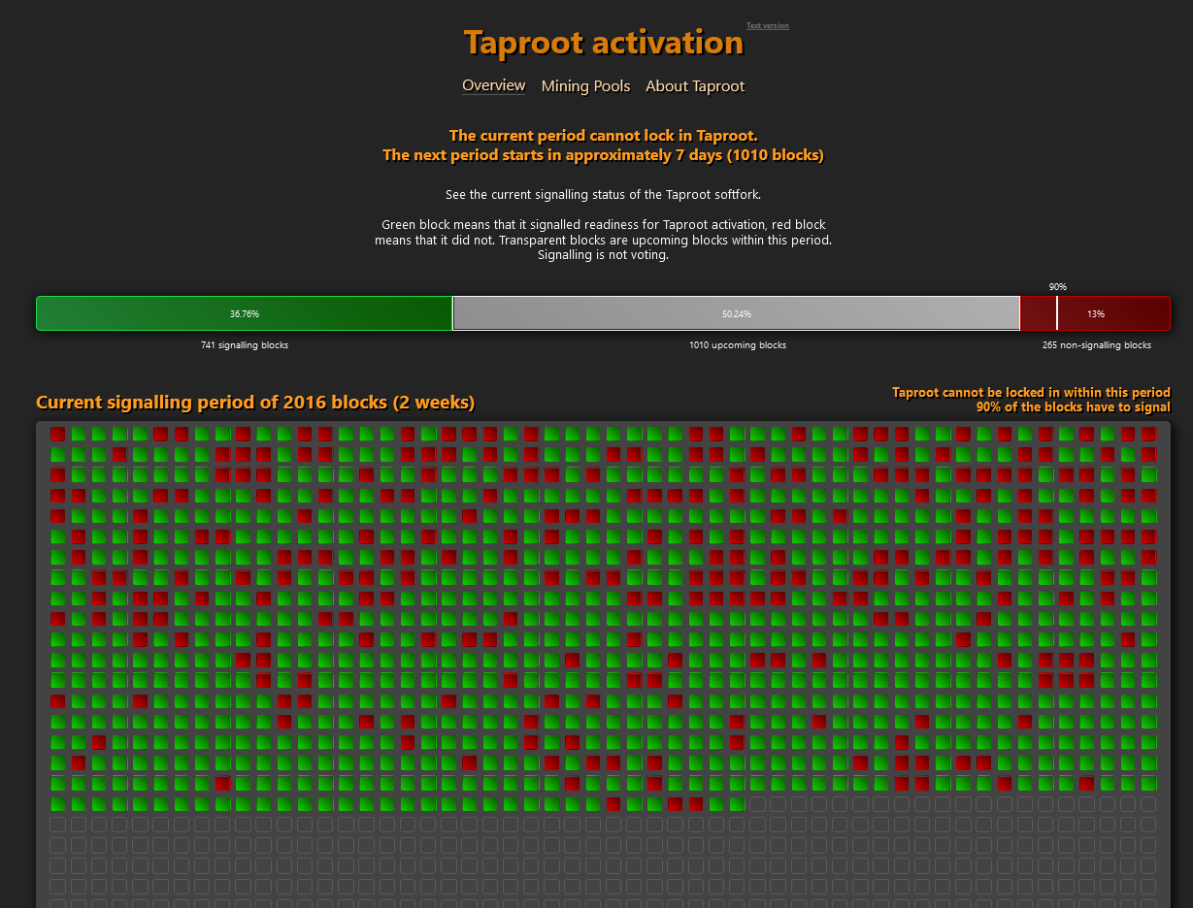Click 'Taproot cannot be locked in within this period'
The image size is (1193, 908).
(x=1031, y=393)
